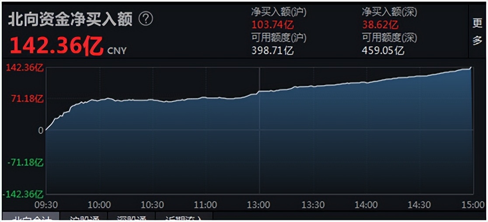The image size is (488, 222).
Task: Open the 更多 panel on the right
Action: [477, 31]
